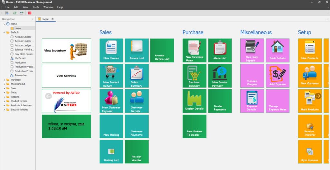
Task: Click the refresh icon in the toolbar
Action: tap(15, 13)
